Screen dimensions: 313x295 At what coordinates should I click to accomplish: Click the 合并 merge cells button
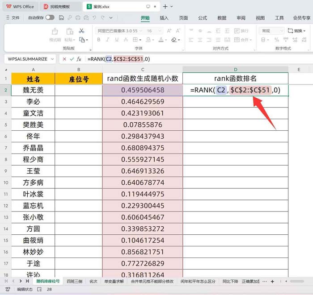coord(243,40)
